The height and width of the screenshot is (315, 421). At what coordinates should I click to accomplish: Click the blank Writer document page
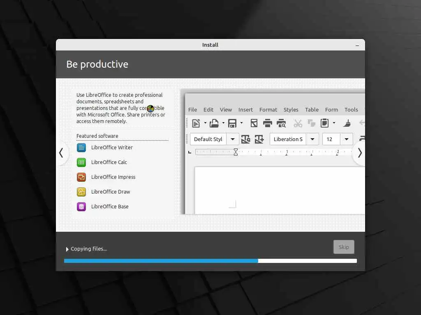[x=280, y=190]
